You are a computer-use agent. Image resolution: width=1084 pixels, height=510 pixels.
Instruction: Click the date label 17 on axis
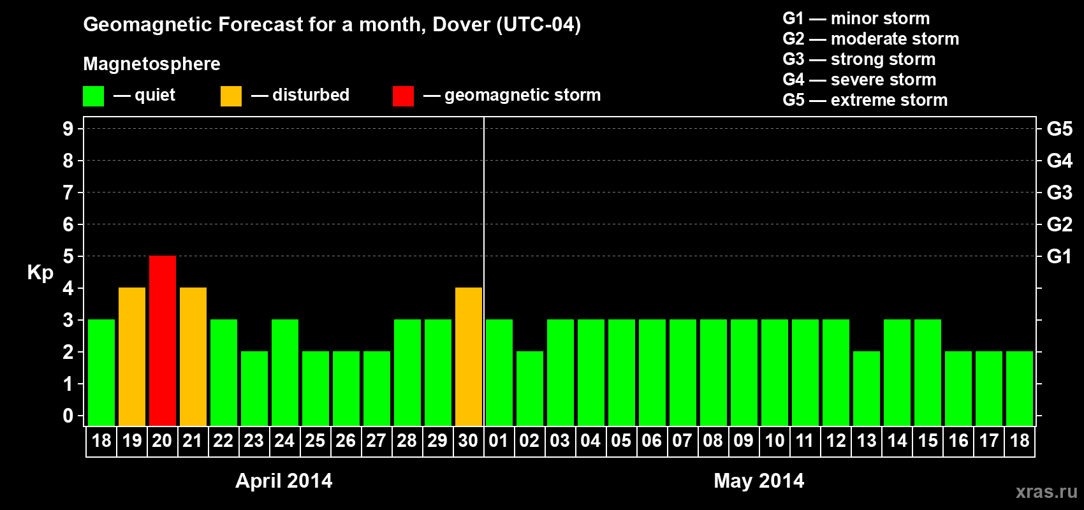989,441
